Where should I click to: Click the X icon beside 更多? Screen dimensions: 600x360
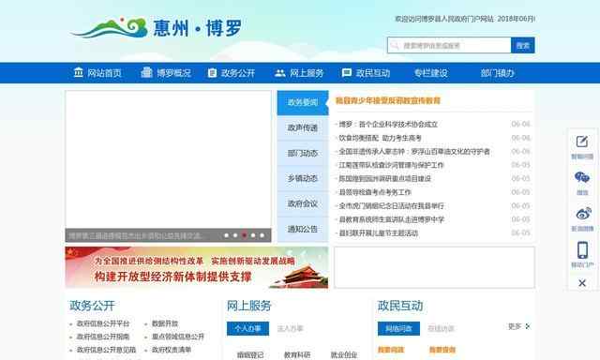(x=528, y=326)
